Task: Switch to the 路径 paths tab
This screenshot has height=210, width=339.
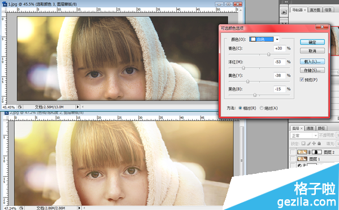Action: pyautogui.click(x=321, y=128)
